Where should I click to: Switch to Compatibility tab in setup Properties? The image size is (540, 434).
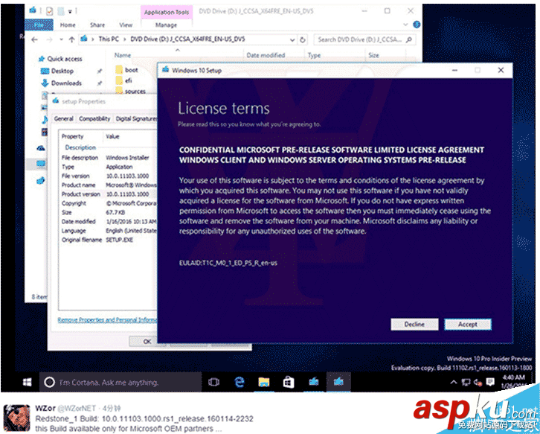94,118
